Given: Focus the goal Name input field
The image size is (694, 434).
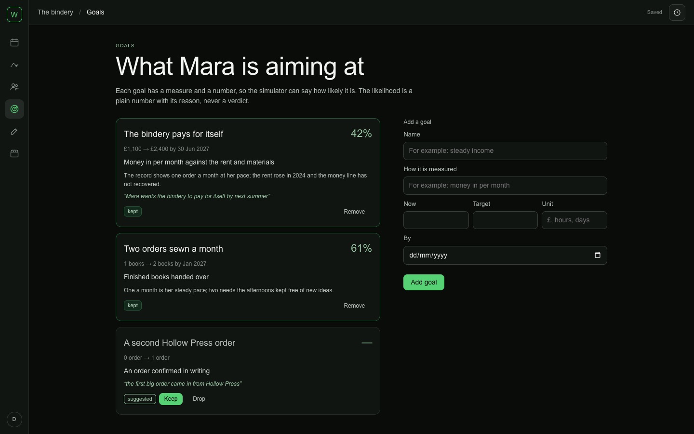Looking at the screenshot, I should tap(505, 151).
